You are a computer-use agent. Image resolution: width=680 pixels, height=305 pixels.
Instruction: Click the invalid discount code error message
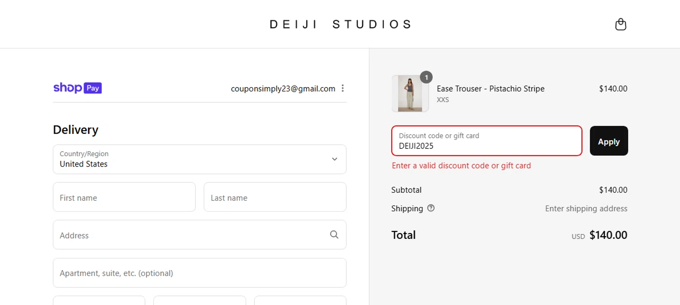pos(461,166)
